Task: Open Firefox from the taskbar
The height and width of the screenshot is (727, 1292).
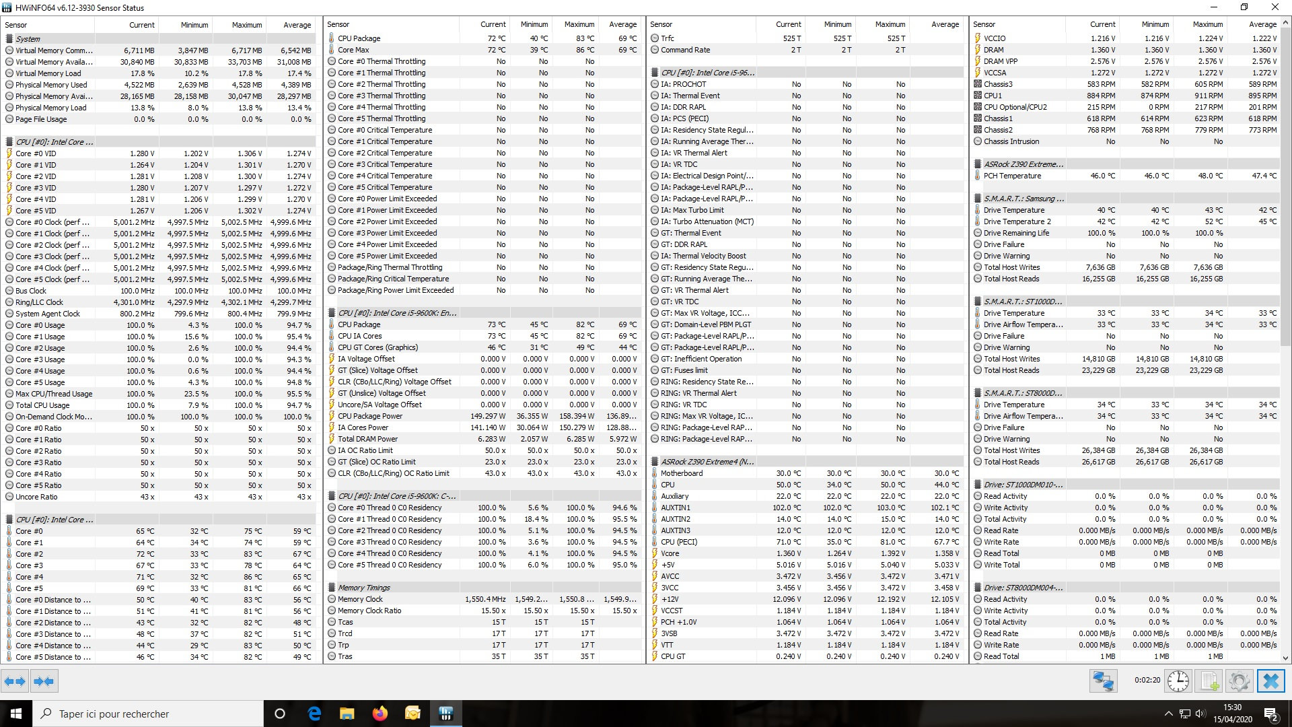Action: point(380,714)
